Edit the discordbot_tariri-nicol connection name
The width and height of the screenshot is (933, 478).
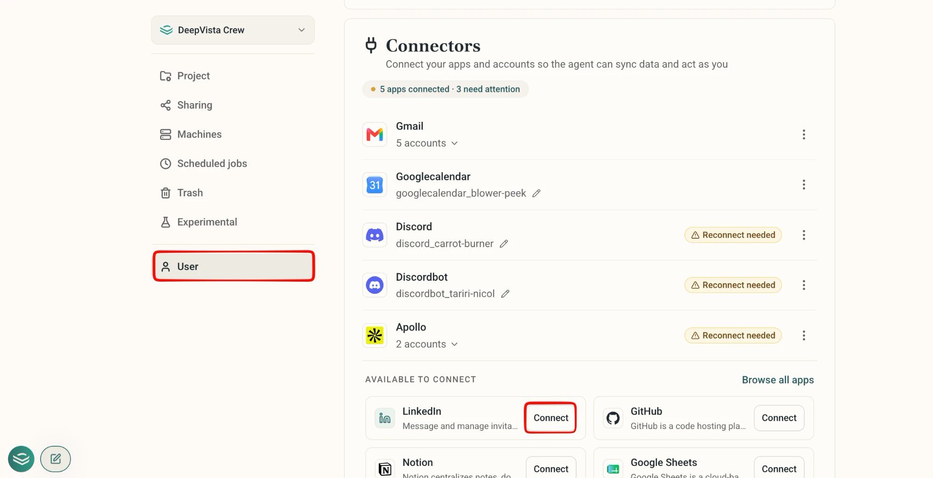(505, 294)
